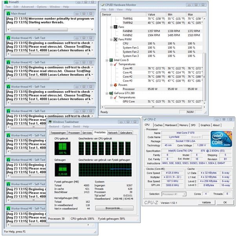Click the "x 22.0 ( 9 - 22 )" multiplier value
Viewport: 237px width, 237px height.
coord(172,177)
